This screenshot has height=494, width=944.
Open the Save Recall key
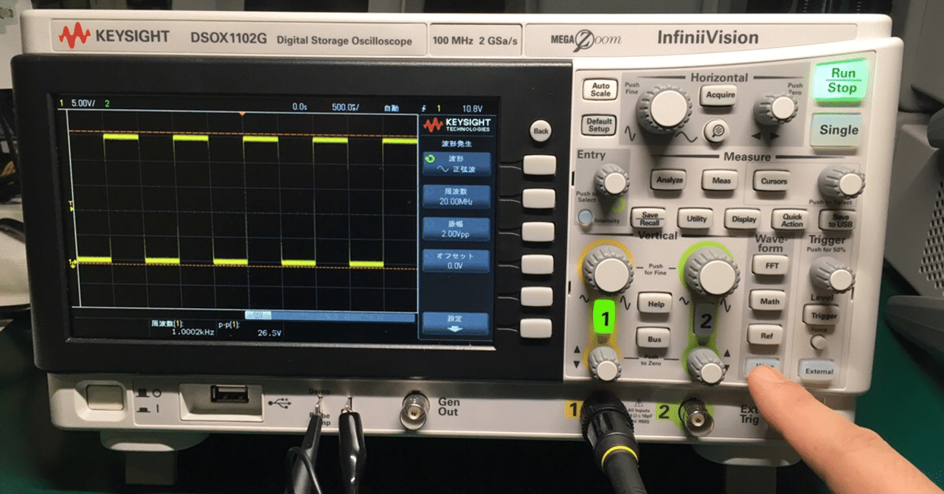(649, 218)
